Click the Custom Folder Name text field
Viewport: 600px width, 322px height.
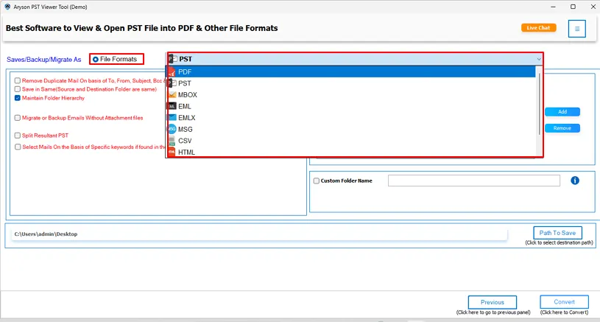pyautogui.click(x=473, y=181)
